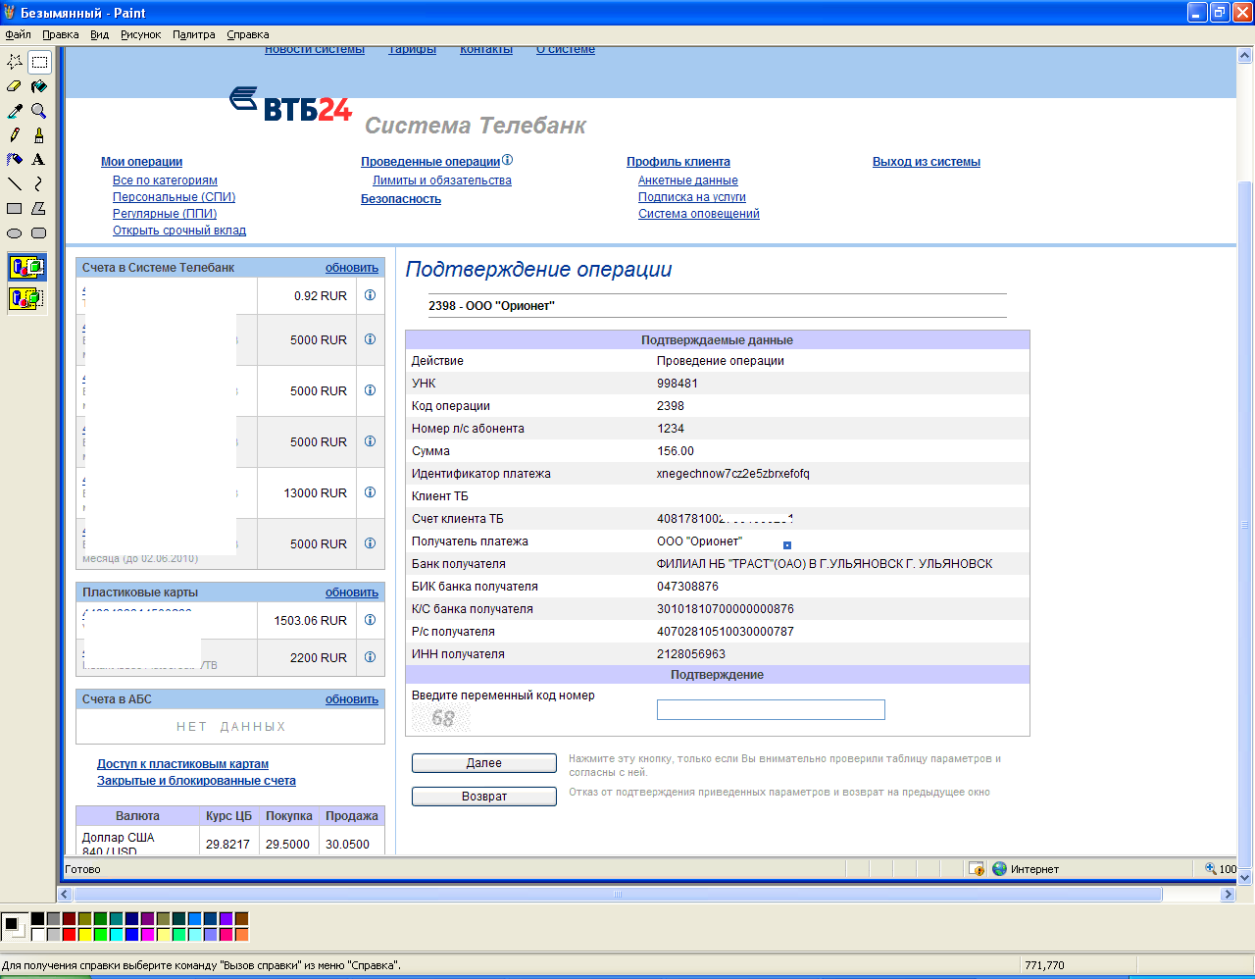Click обновить in Счета в АБС header
1255x979 pixels.
pos(352,699)
